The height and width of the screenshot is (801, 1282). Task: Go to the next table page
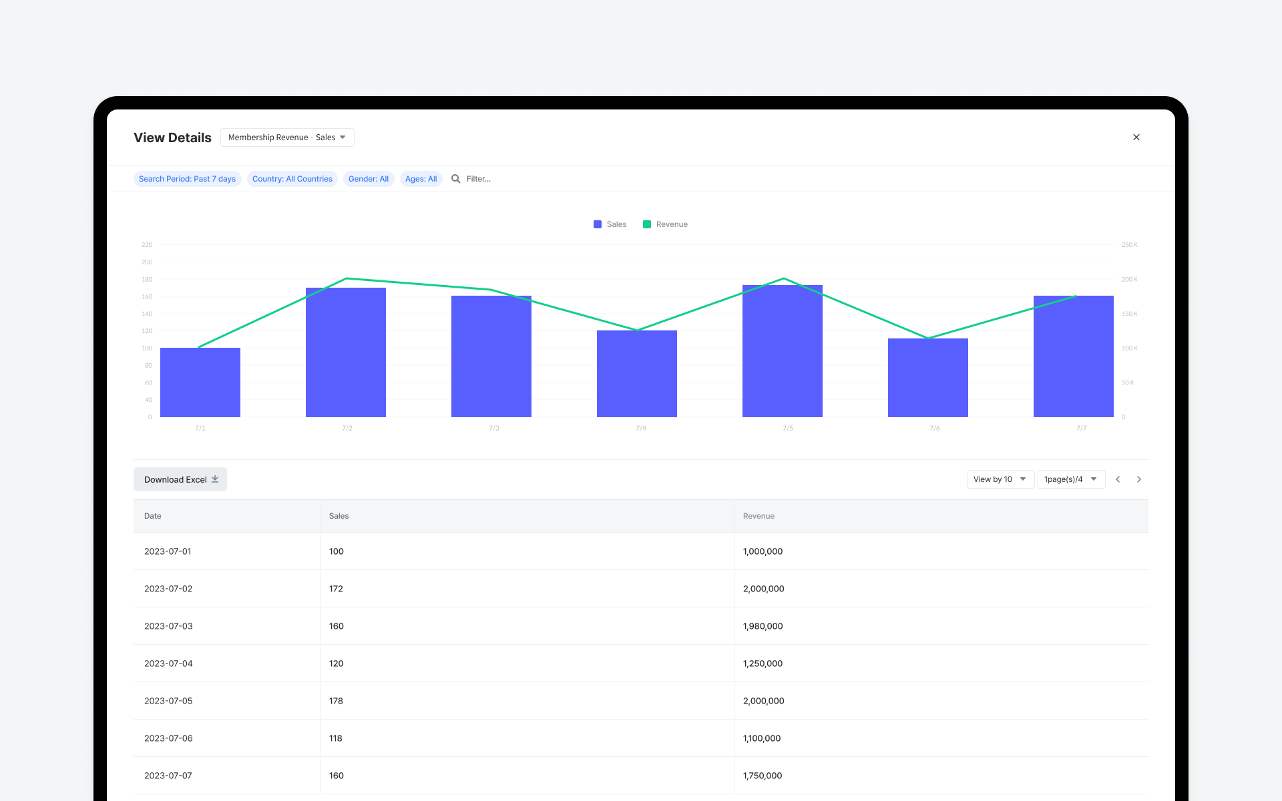point(1139,479)
